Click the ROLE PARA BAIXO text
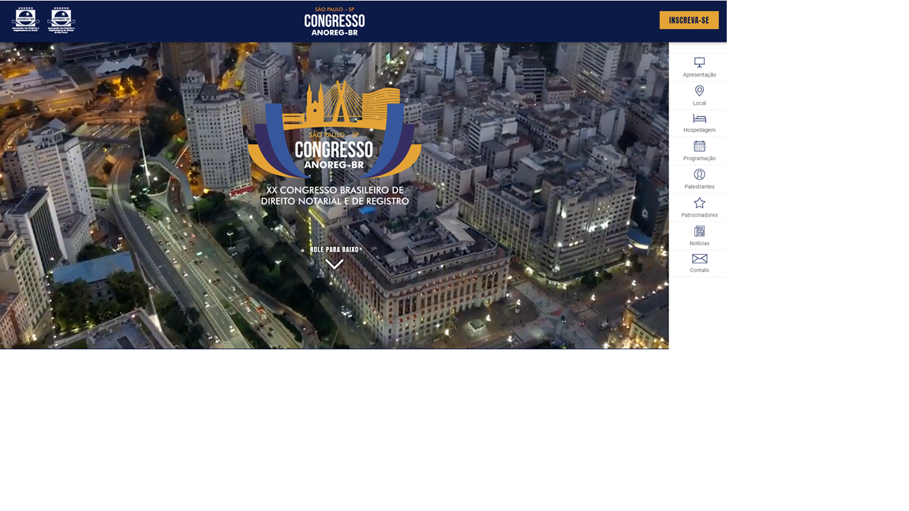Image resolution: width=909 pixels, height=511 pixels. tap(335, 250)
